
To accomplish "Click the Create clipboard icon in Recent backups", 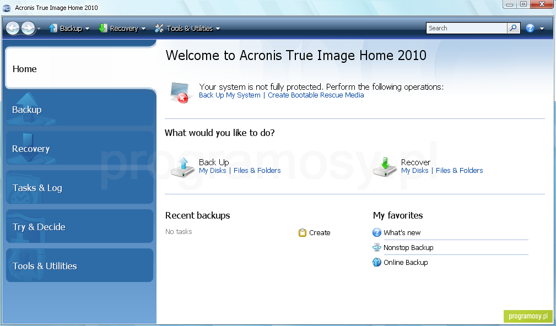I will (x=303, y=232).
